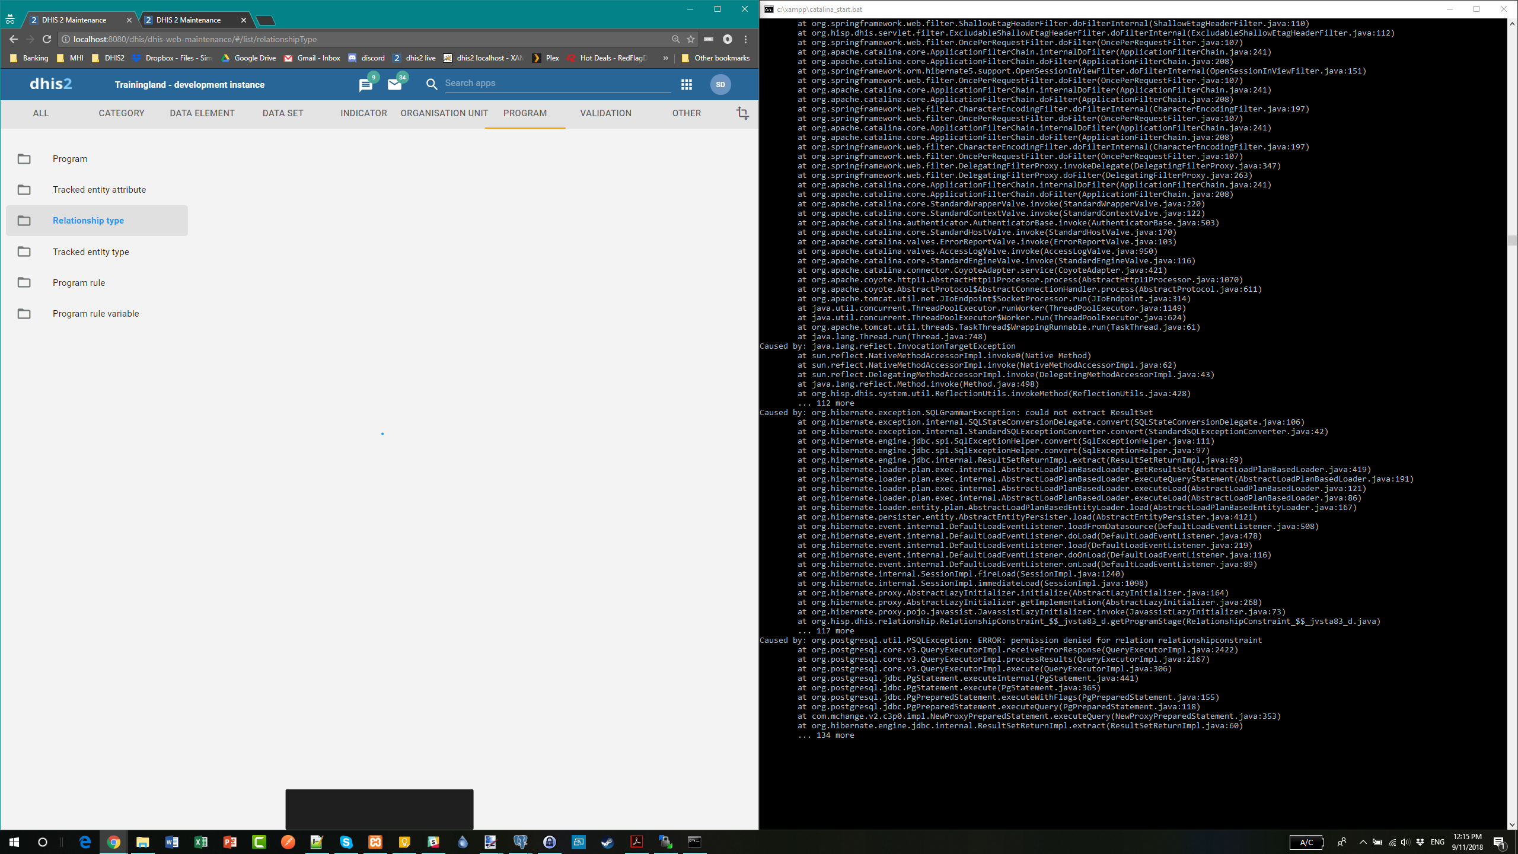This screenshot has width=1518, height=854.
Task: Show hidden system tray icons
Action: point(1363,842)
